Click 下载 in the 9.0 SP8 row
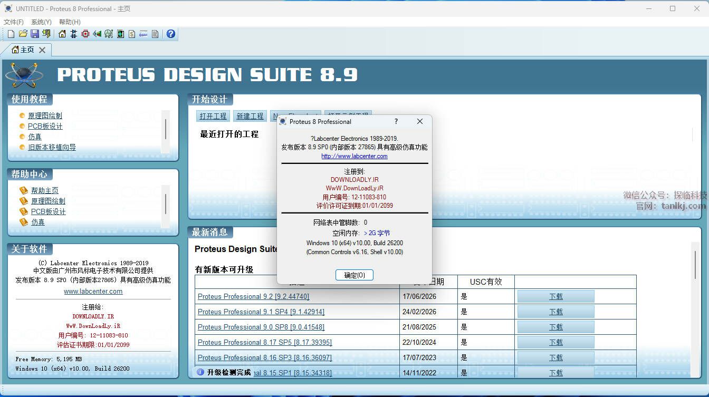 click(556, 327)
